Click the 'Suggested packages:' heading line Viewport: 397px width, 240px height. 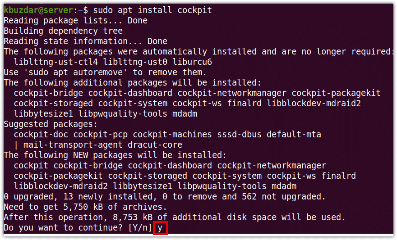tap(51, 124)
